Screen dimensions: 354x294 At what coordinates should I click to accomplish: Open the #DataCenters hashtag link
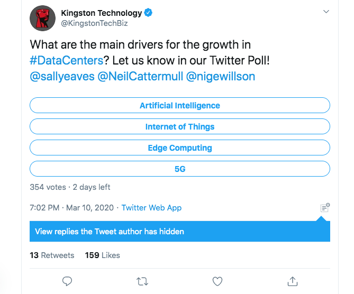pos(66,60)
